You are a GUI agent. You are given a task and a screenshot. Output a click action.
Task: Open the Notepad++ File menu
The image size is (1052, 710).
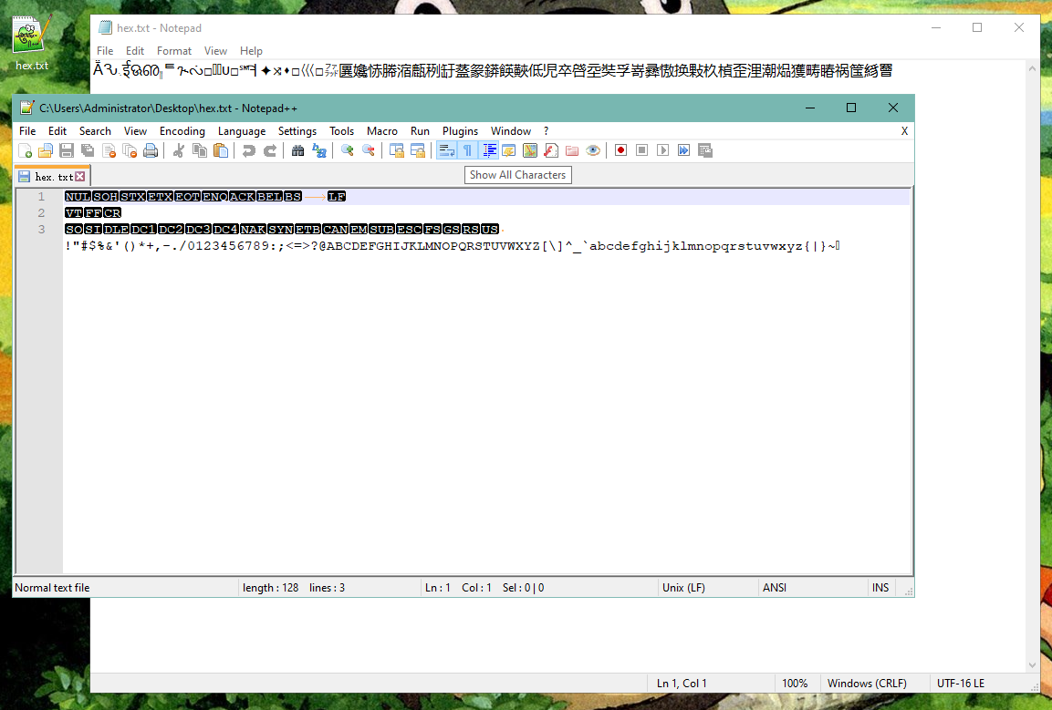27,130
